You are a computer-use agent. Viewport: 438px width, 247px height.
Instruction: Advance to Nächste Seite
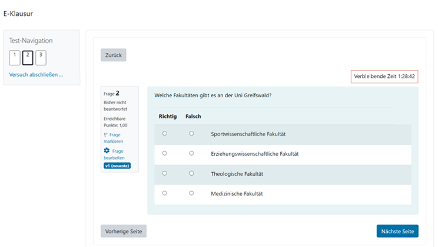pos(397,231)
